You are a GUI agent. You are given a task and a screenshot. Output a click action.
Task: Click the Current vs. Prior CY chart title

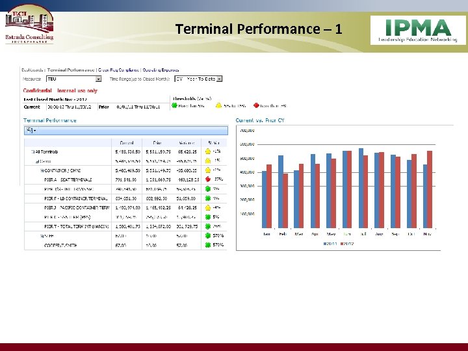coord(260,120)
